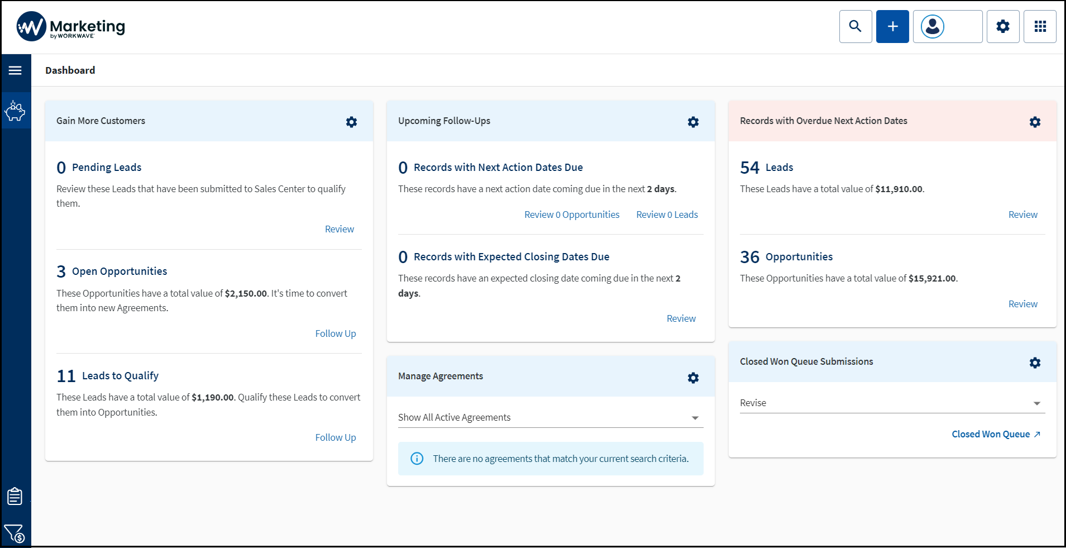
Task: Click Review 0 Leads link
Action: pyautogui.click(x=667, y=215)
